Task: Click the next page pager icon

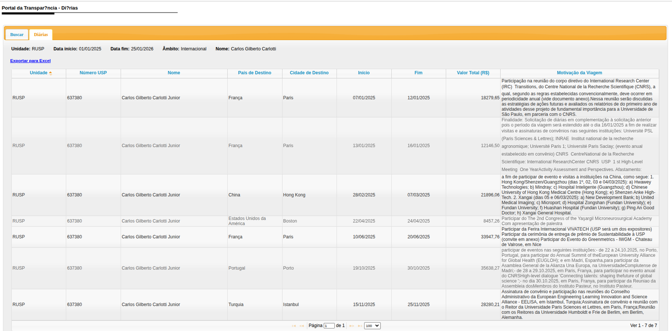Action: (352, 326)
